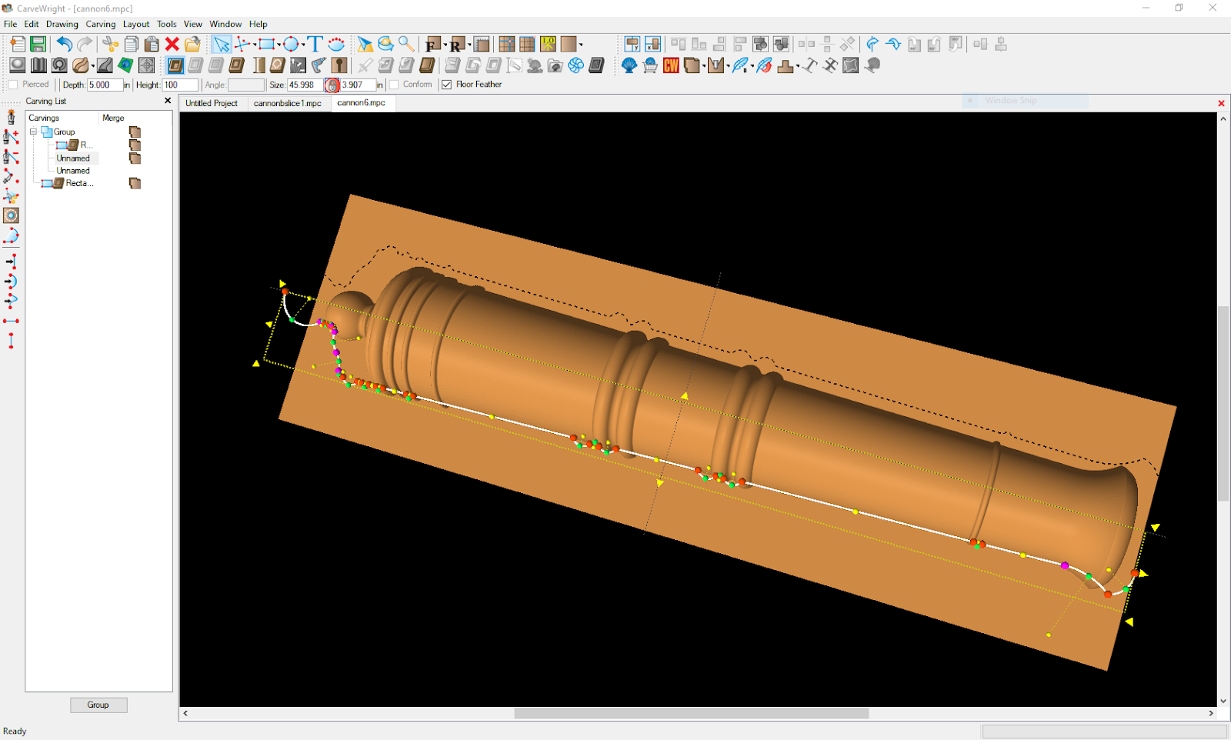Select the add point pen tool
The image size is (1231, 740).
pos(11,137)
